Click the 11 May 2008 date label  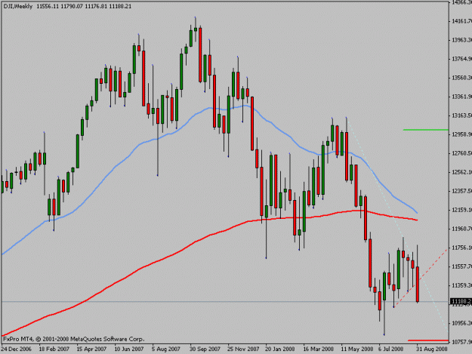point(356,349)
